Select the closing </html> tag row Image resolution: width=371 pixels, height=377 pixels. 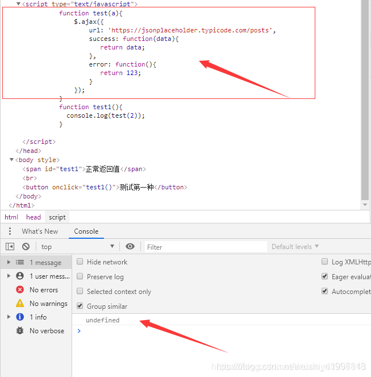pos(22,205)
